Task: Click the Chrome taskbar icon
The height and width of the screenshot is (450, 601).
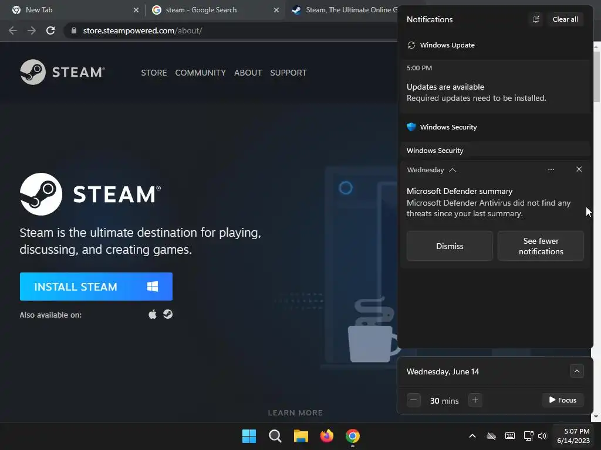Action: (x=353, y=436)
